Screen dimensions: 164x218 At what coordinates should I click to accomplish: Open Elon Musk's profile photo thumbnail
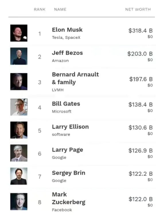point(19,33)
